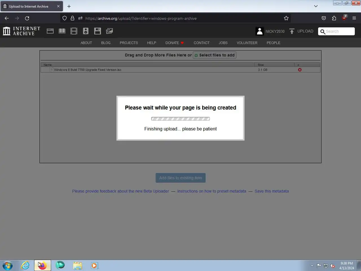Open the ABOUT menu item
This screenshot has width=361, height=271.
[x=86, y=43]
